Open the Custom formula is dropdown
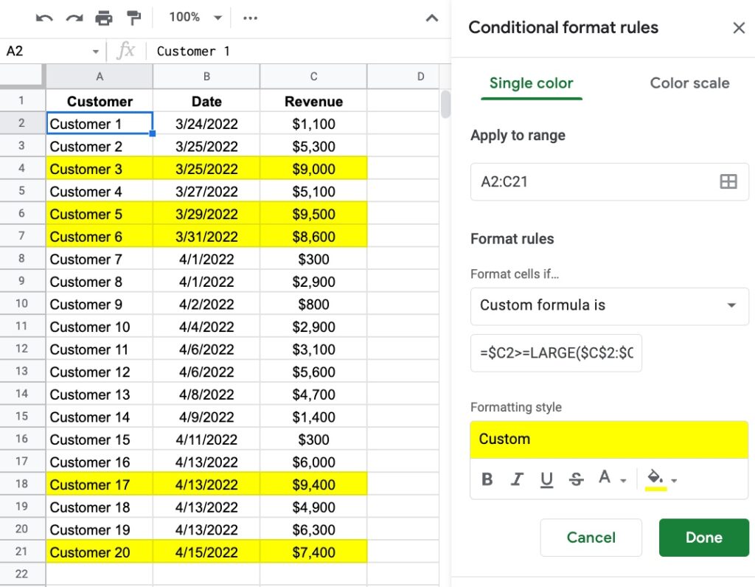This screenshot has width=755, height=587. (x=609, y=306)
